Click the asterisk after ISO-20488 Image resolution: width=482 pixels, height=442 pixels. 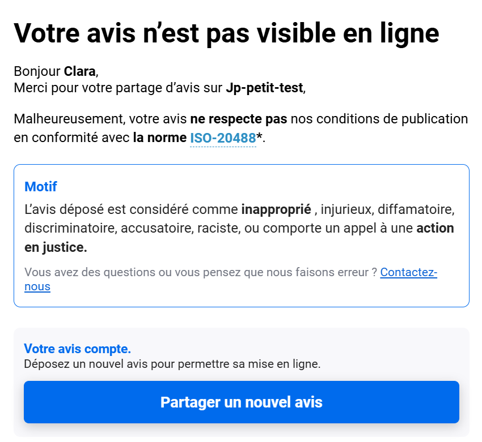point(259,136)
